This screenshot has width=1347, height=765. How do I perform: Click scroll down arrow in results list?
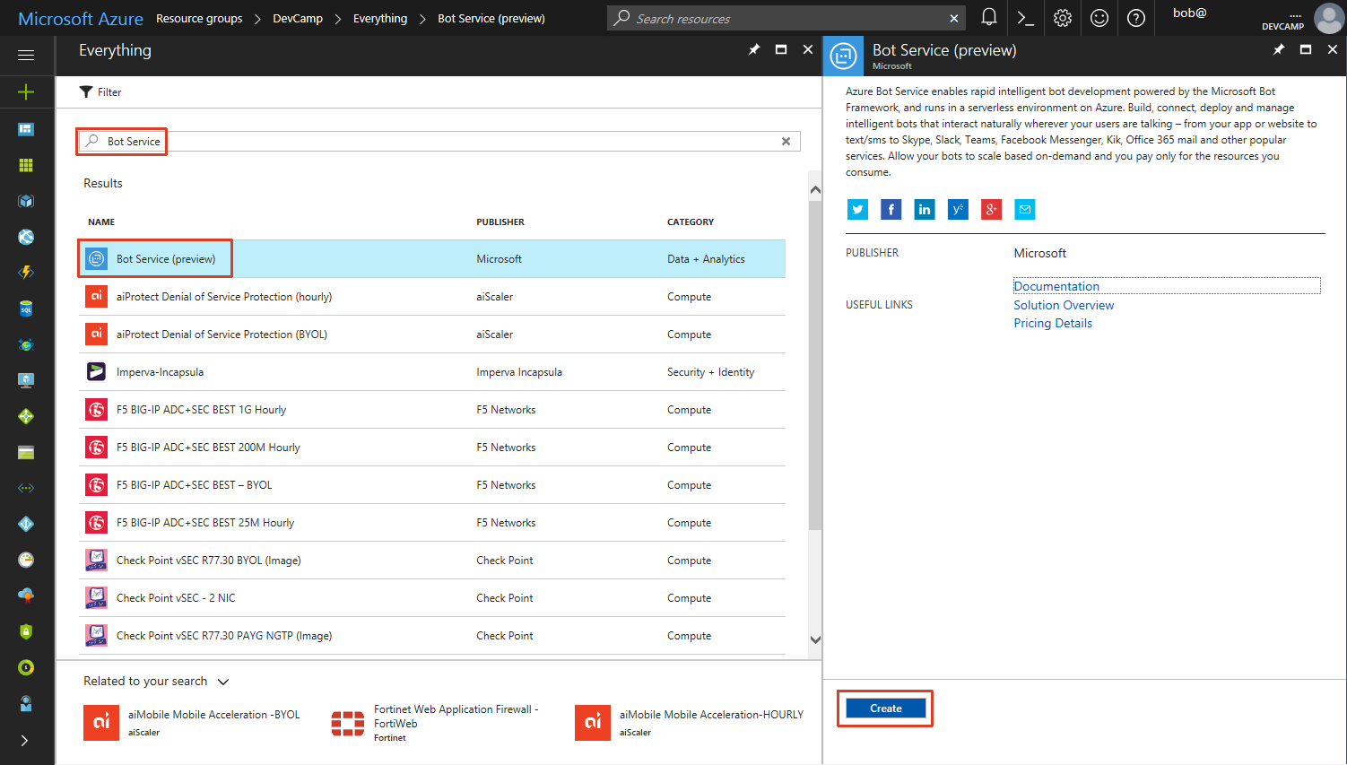(x=815, y=639)
